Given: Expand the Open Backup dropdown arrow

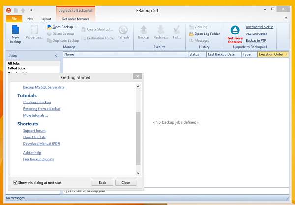Looking at the screenshot, I should point(76,27).
